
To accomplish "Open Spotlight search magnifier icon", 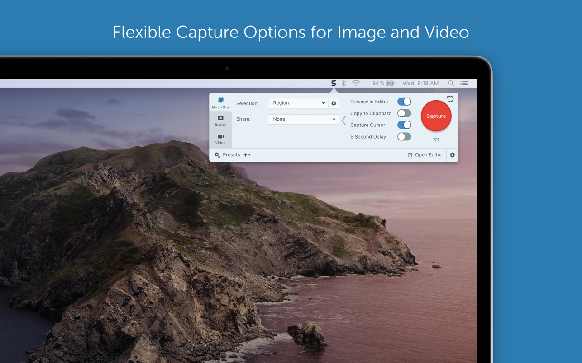I will (451, 83).
